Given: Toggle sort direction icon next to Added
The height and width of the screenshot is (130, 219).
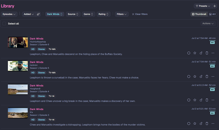Looking at the screenshot, I should 38,14.
